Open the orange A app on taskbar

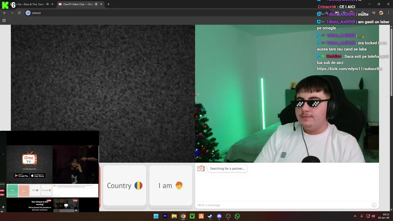(x=201, y=216)
